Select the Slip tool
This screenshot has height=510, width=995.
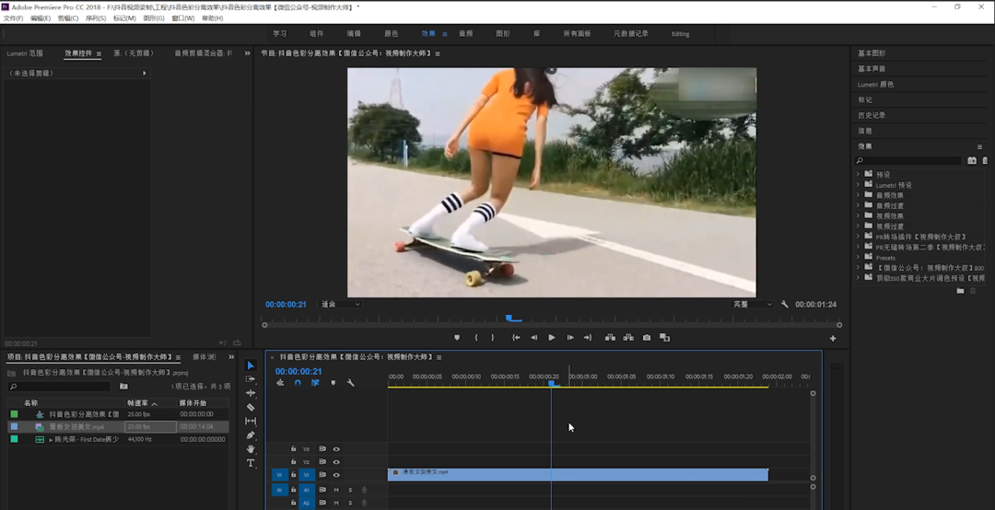251,422
